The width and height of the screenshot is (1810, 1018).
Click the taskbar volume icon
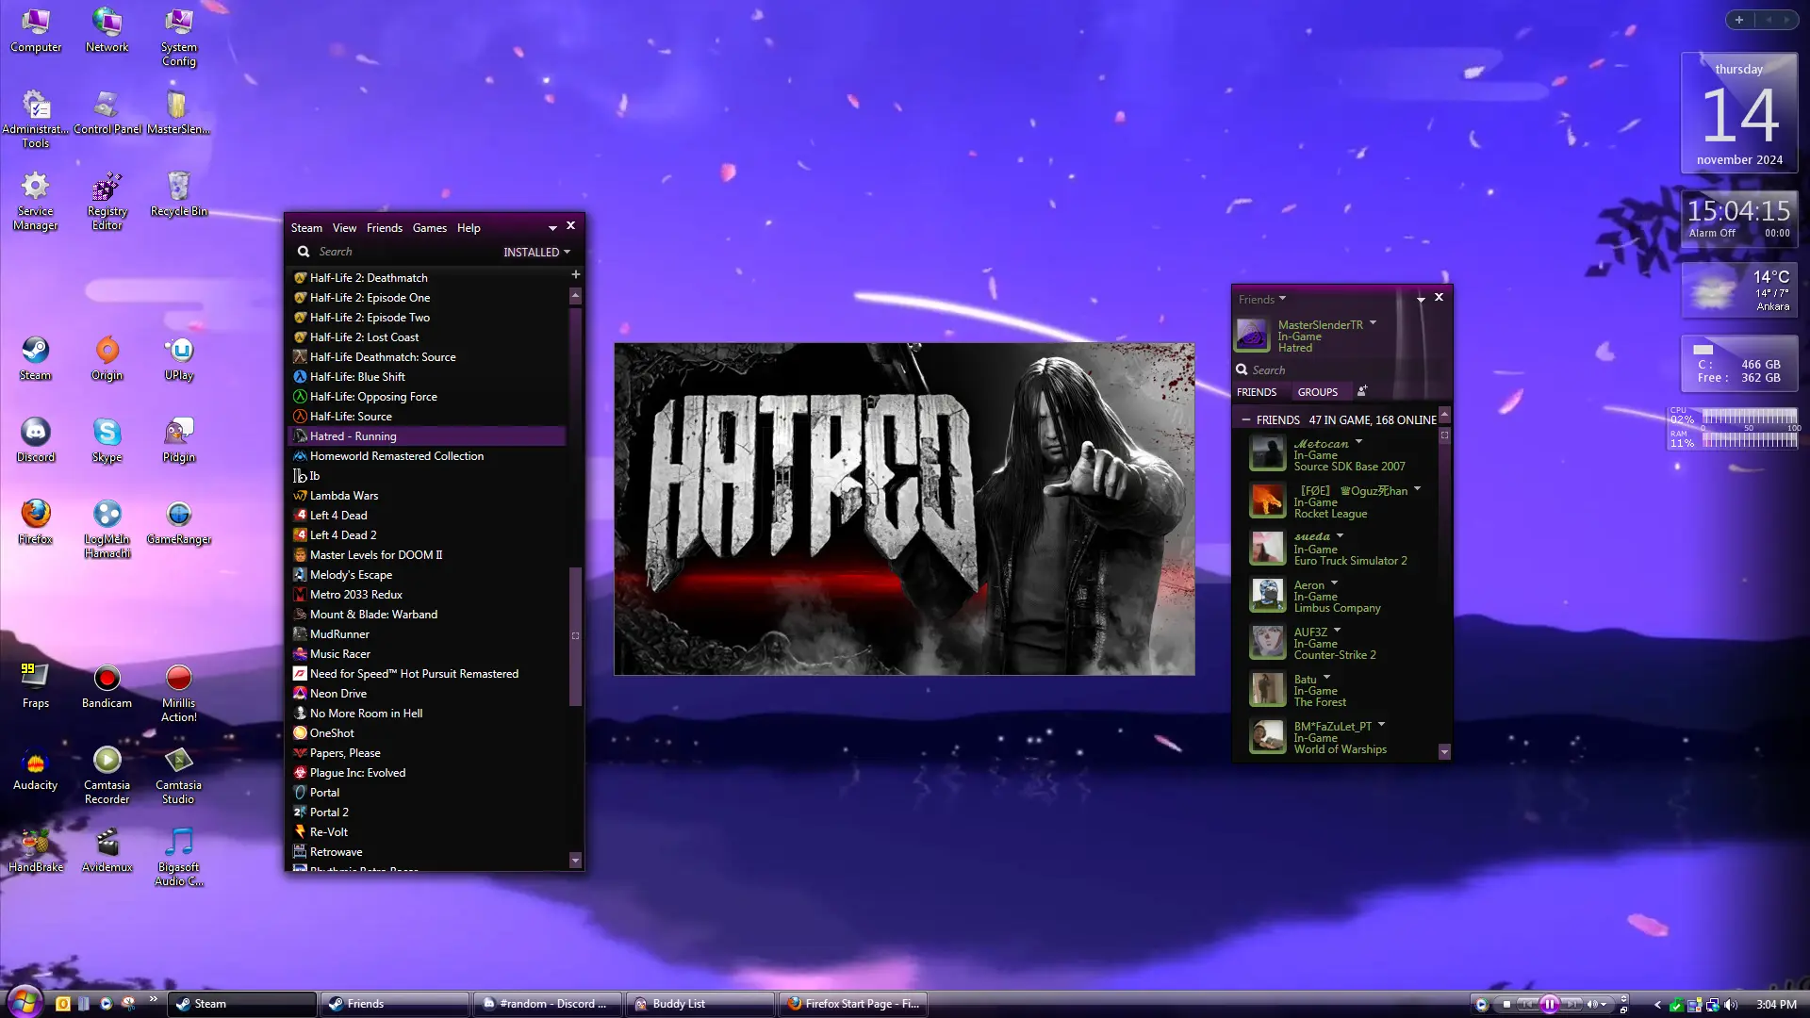pos(1730,1005)
